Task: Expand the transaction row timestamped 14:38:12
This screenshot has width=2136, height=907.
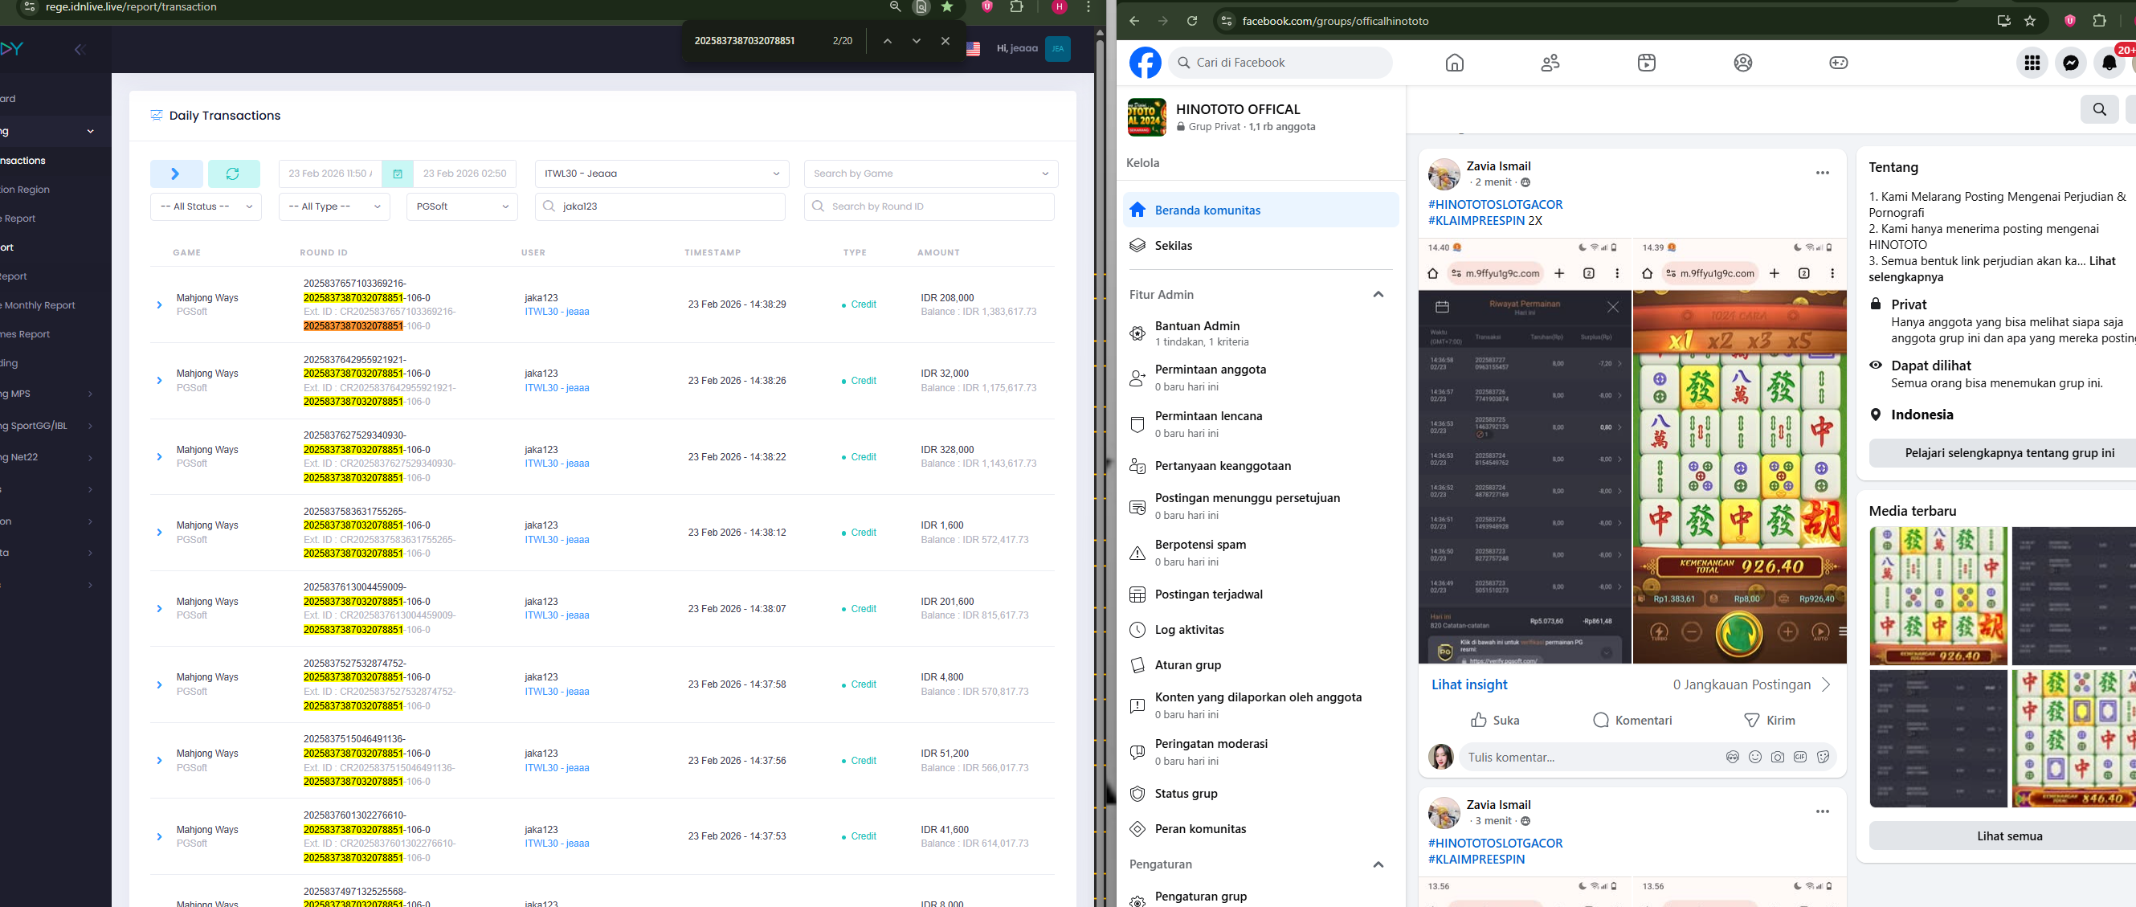Action: 159,533
